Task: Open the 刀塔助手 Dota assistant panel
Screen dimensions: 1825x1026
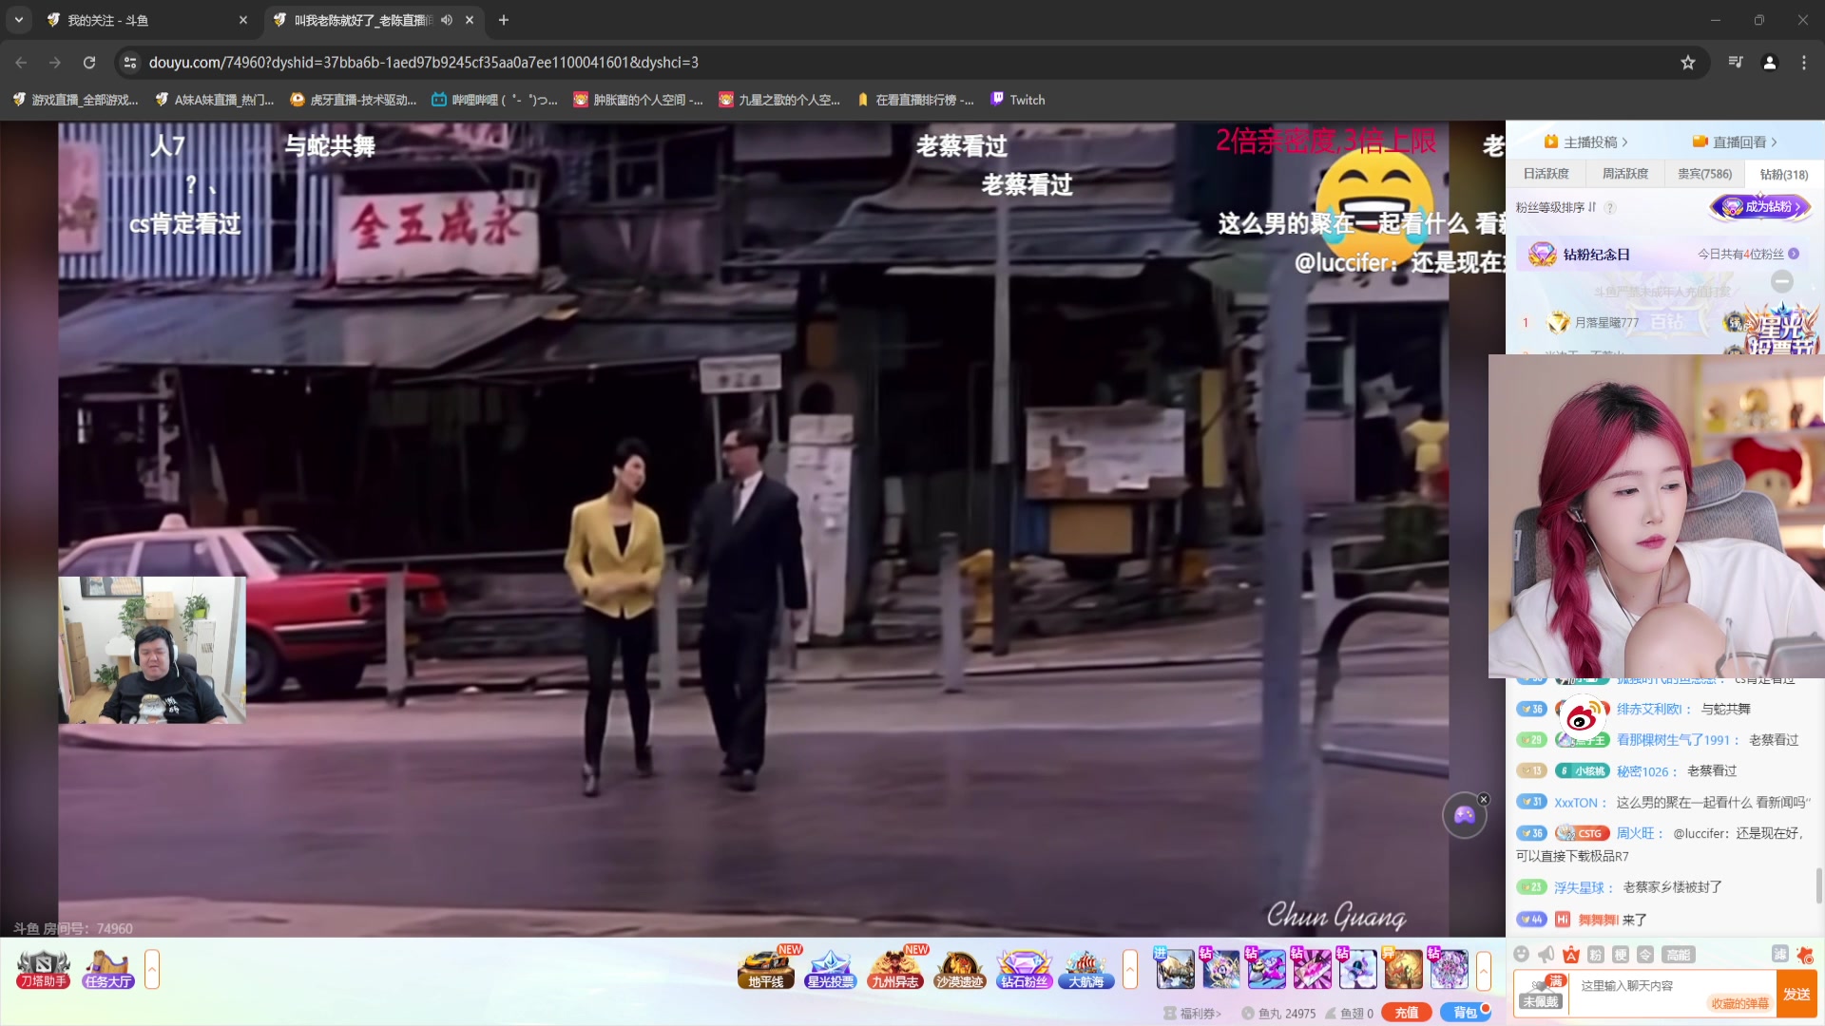Action: point(42,969)
